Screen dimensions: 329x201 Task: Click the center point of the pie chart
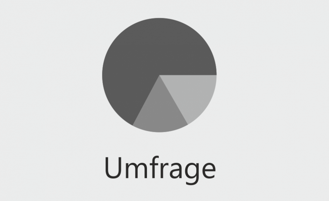click(159, 75)
